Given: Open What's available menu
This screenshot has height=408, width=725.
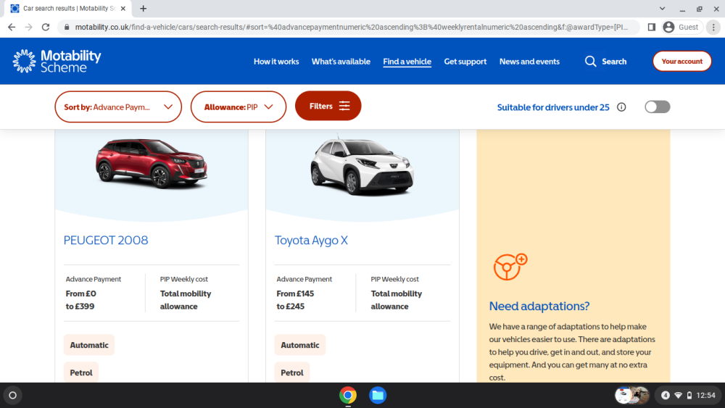Looking at the screenshot, I should pos(341,62).
